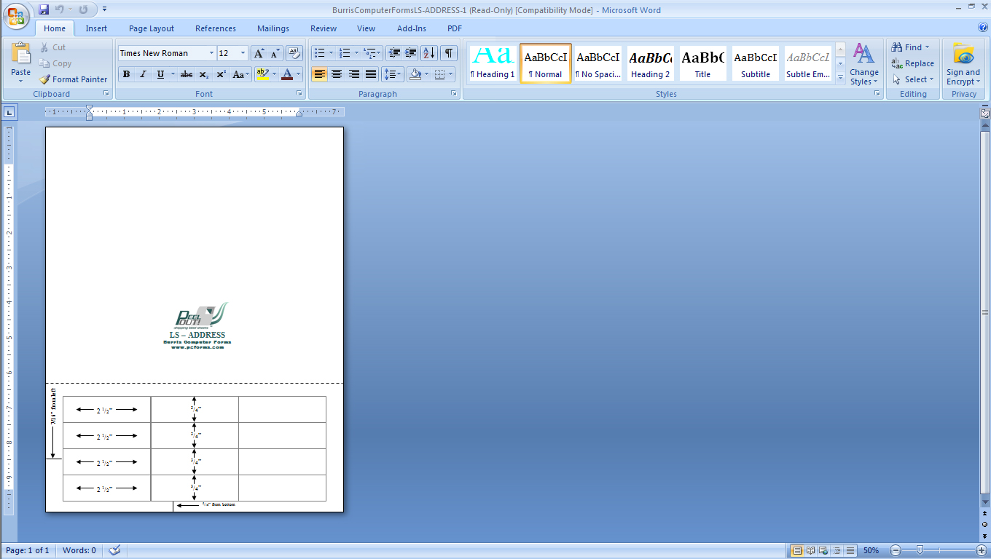
Task: Toggle bold formatting
Action: pyautogui.click(x=126, y=74)
